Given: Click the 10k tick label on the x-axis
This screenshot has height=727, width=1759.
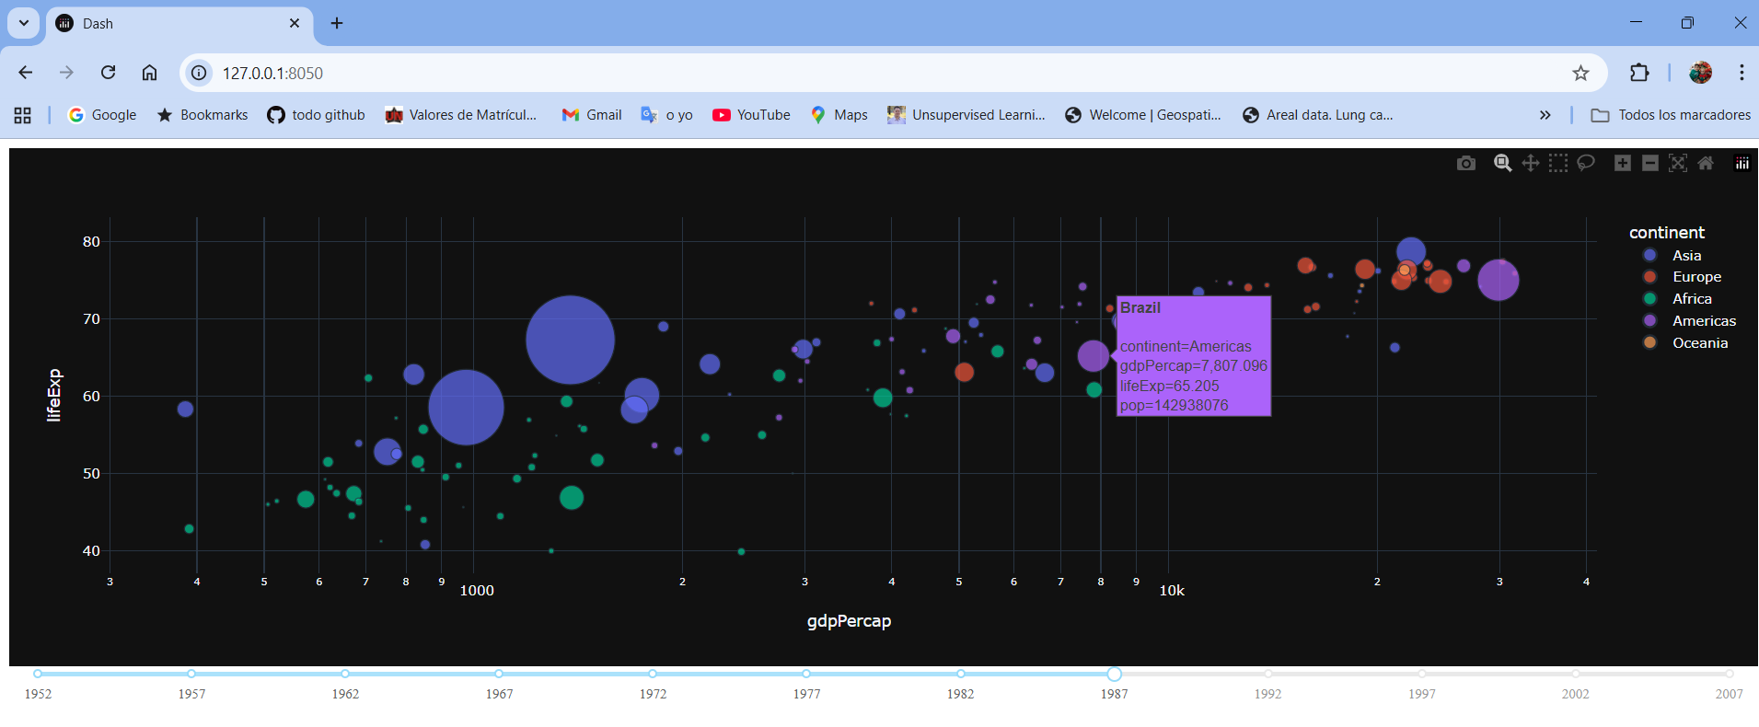Looking at the screenshot, I should coord(1172,591).
